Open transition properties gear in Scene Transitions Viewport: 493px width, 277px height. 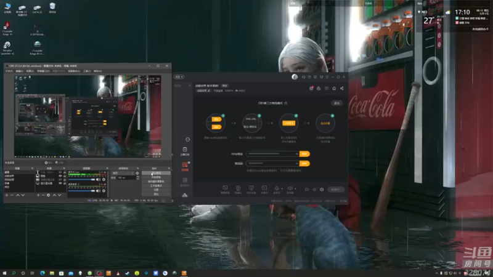137,173
